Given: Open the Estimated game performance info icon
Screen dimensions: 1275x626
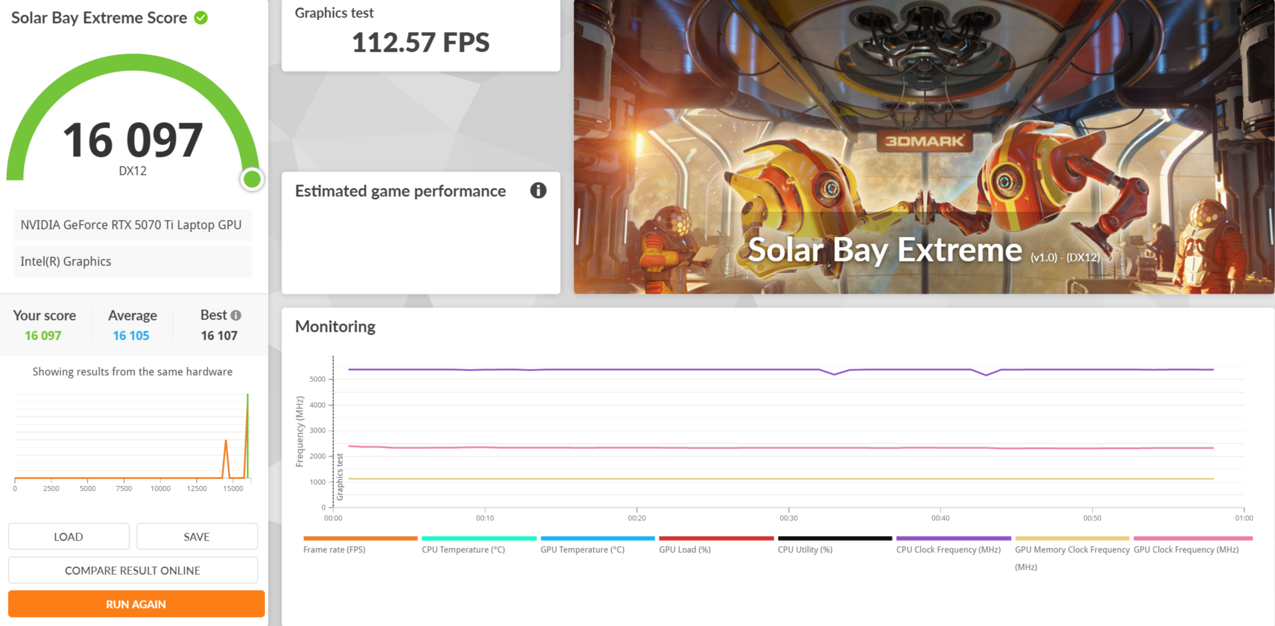Looking at the screenshot, I should (x=538, y=191).
